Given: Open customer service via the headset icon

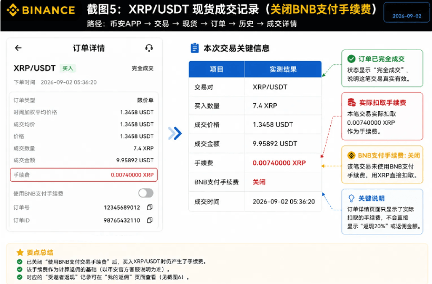Looking at the screenshot, I should point(149,48).
